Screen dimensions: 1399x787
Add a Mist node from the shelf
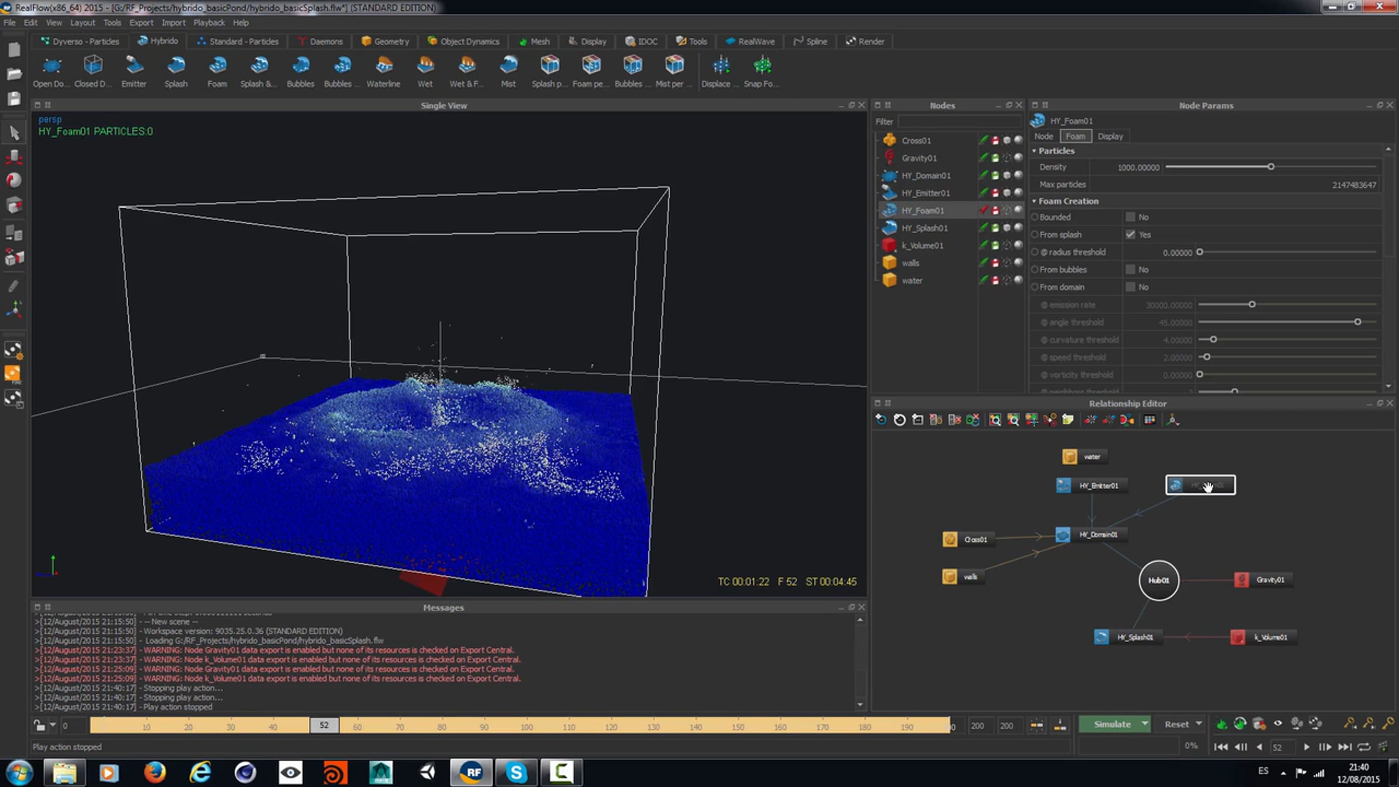click(508, 71)
